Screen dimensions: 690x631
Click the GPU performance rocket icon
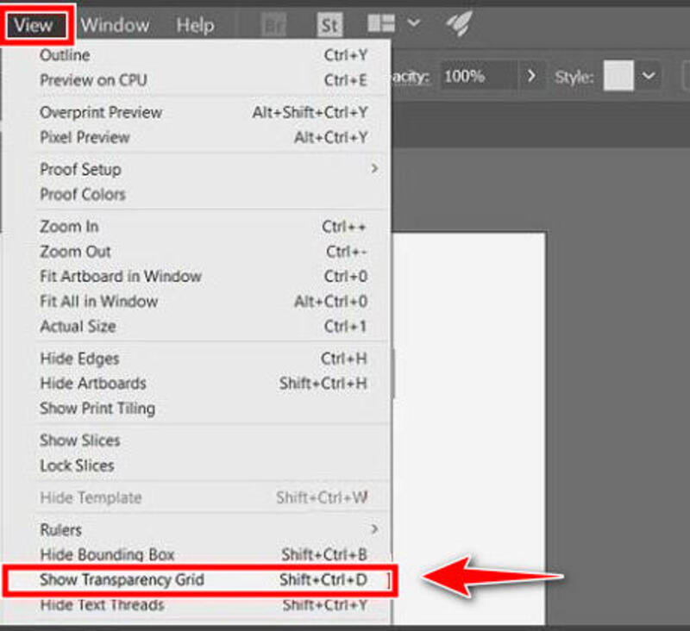click(459, 23)
